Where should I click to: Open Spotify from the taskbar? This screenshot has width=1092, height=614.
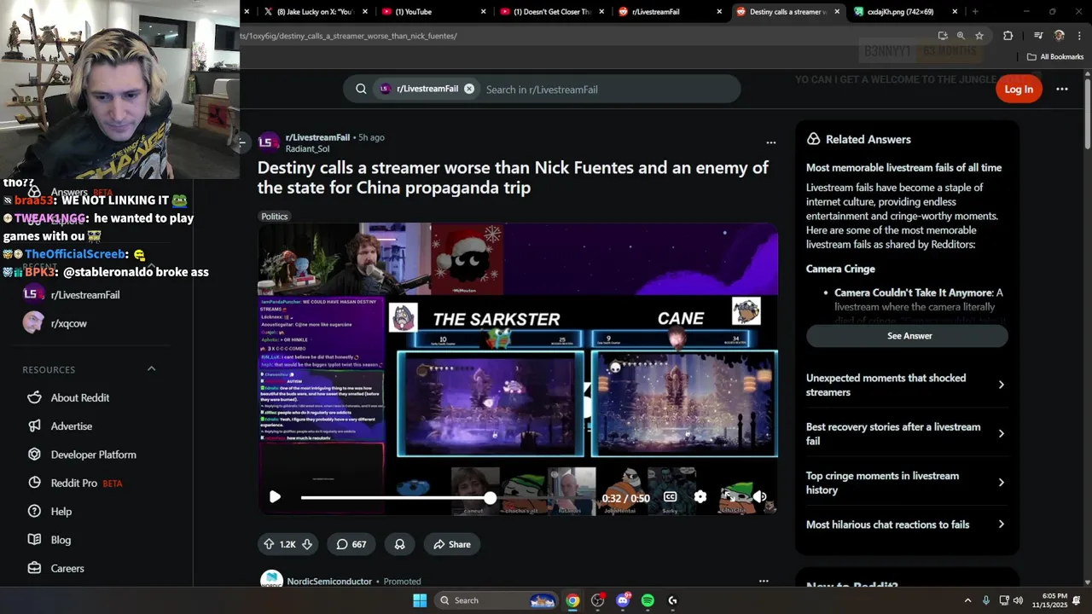point(648,600)
